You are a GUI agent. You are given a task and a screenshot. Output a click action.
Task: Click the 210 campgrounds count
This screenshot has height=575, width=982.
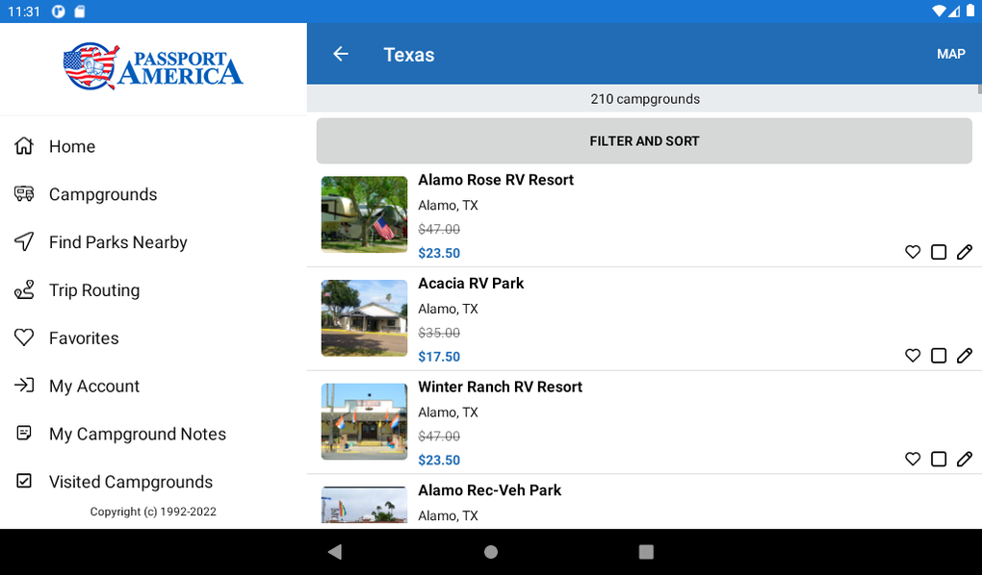(x=644, y=99)
